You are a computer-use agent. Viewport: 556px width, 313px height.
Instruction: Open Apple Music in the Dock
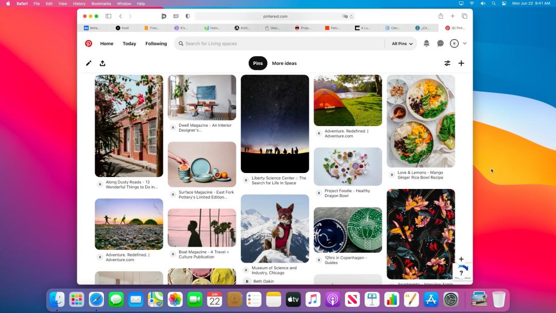tap(313, 300)
